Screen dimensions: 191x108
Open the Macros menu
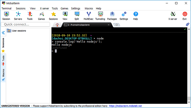(x=89, y=8)
